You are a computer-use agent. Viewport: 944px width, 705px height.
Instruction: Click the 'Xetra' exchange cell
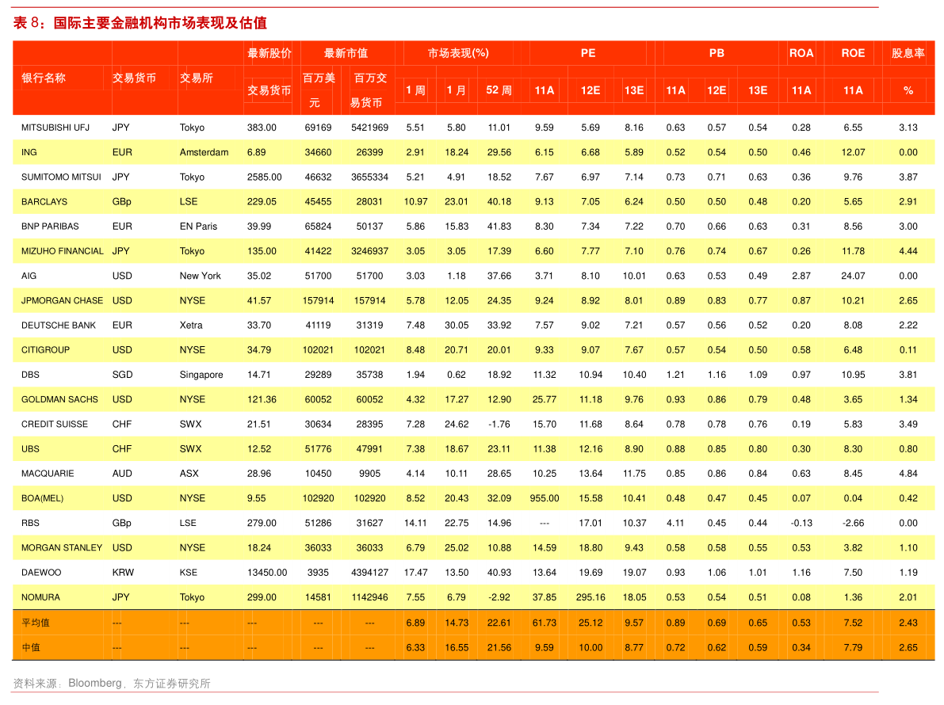click(191, 325)
